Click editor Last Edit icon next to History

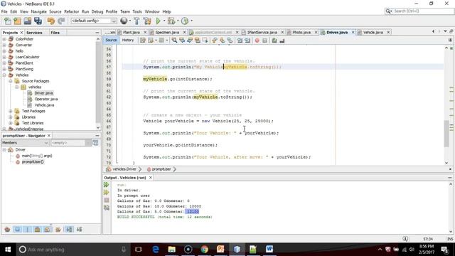coord(142,41)
